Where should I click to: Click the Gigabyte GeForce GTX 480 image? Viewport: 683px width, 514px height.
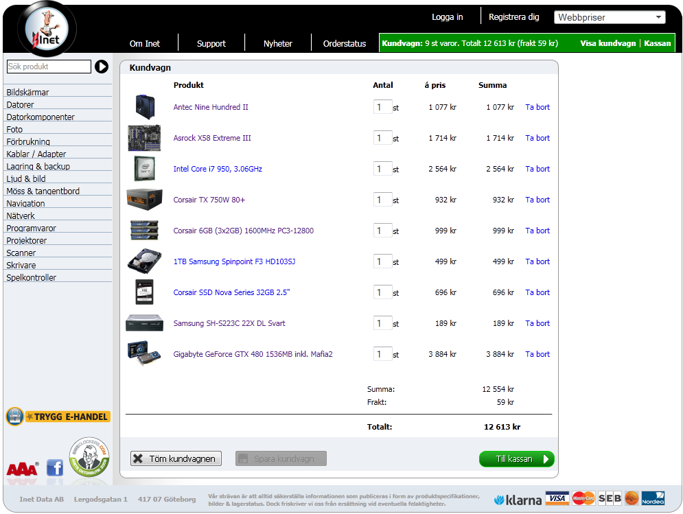(x=145, y=354)
